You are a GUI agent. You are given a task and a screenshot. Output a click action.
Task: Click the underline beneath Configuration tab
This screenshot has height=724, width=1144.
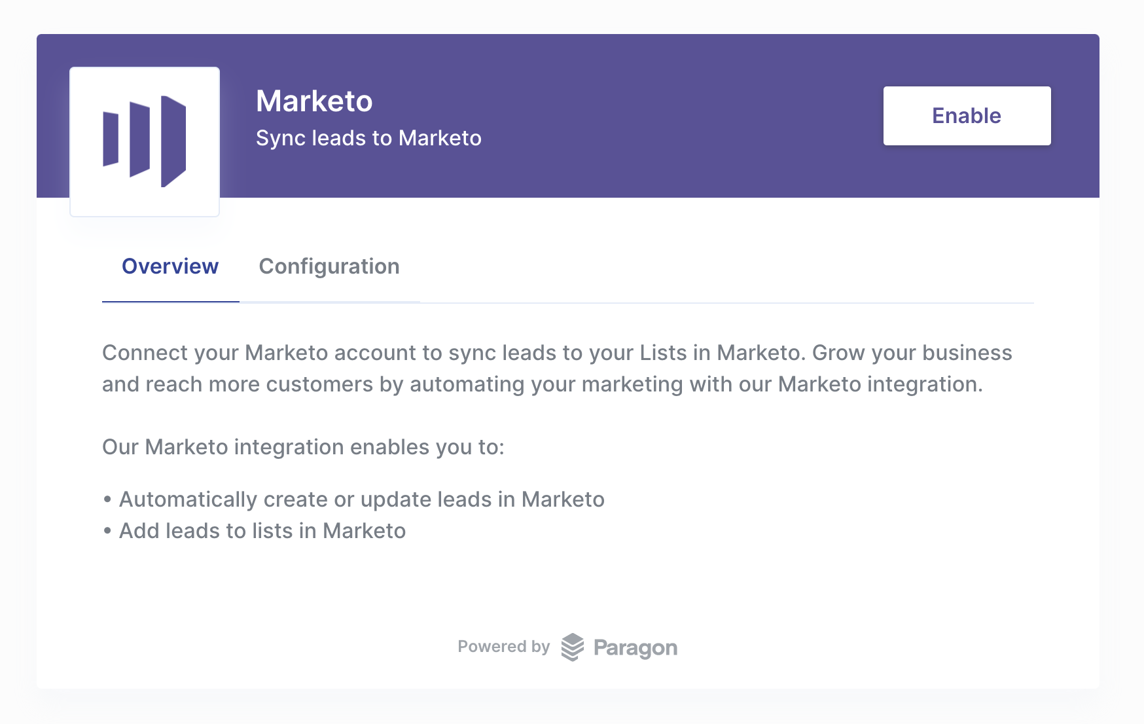pos(330,302)
